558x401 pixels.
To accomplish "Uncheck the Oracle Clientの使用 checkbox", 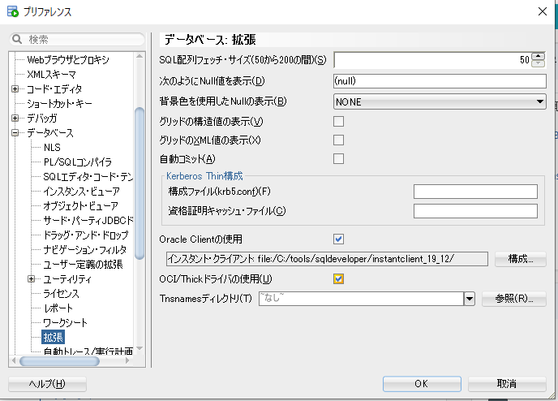I will tap(339, 239).
